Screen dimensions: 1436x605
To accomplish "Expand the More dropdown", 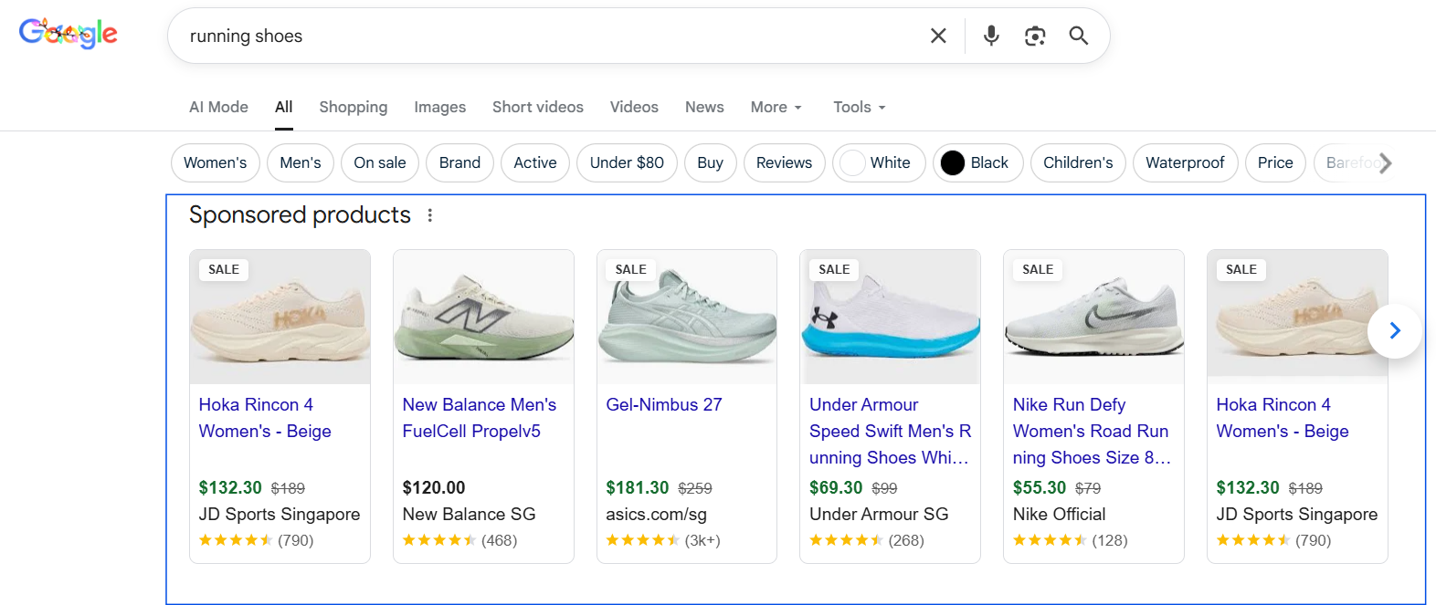I will pos(776,107).
